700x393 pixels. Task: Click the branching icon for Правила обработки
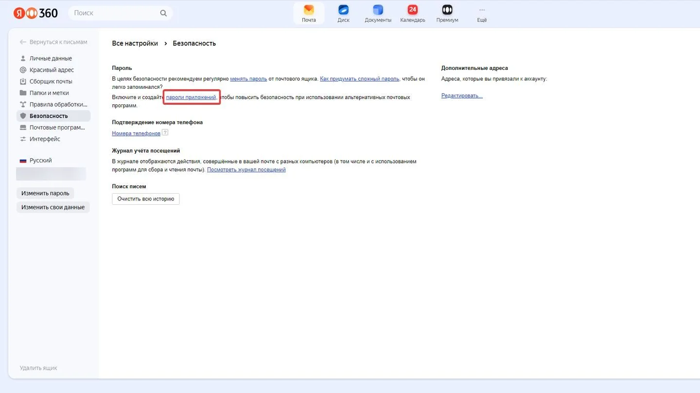click(x=23, y=104)
